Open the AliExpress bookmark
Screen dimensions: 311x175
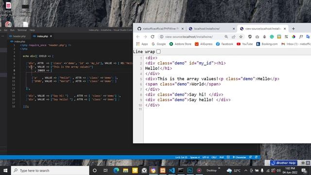[204, 44]
